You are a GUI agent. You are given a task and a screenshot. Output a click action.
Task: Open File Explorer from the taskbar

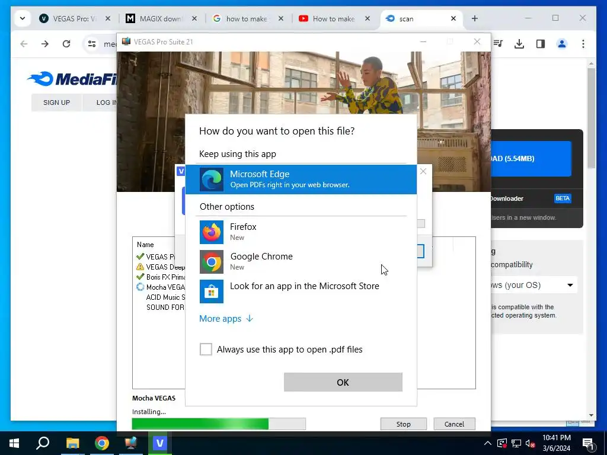(72, 443)
